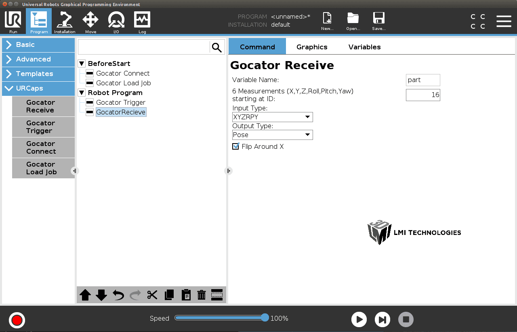Open the Installation screen
Screen dimensions: 517x332
pyautogui.click(x=65, y=22)
